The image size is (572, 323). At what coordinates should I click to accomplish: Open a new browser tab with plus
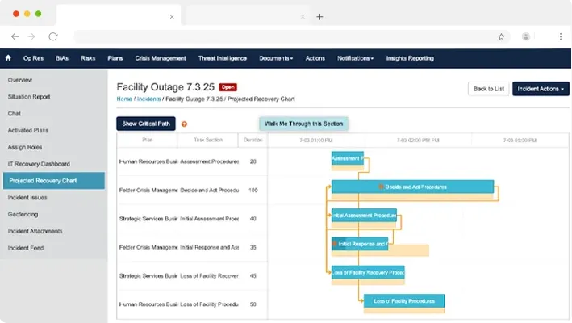coord(319,17)
